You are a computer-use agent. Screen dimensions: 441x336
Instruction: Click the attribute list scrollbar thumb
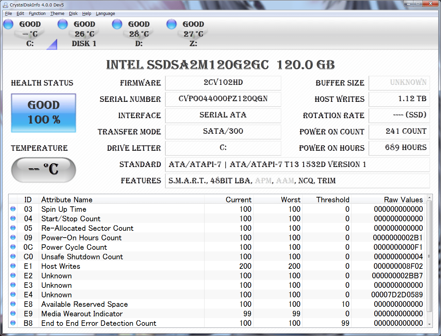point(429,256)
